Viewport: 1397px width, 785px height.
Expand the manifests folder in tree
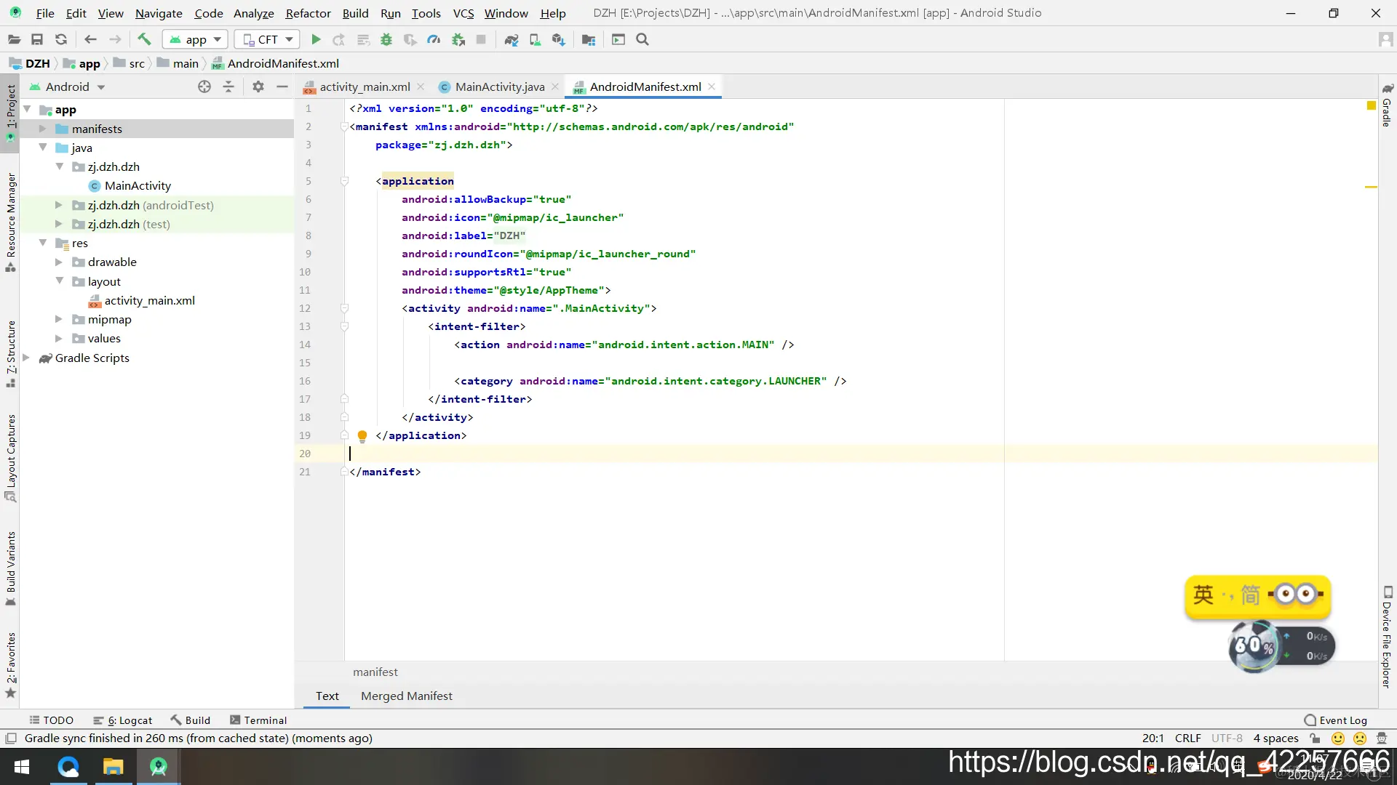[x=42, y=129]
